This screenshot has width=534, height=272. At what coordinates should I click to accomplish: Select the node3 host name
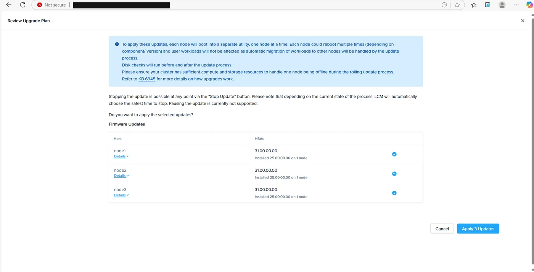(x=120, y=190)
